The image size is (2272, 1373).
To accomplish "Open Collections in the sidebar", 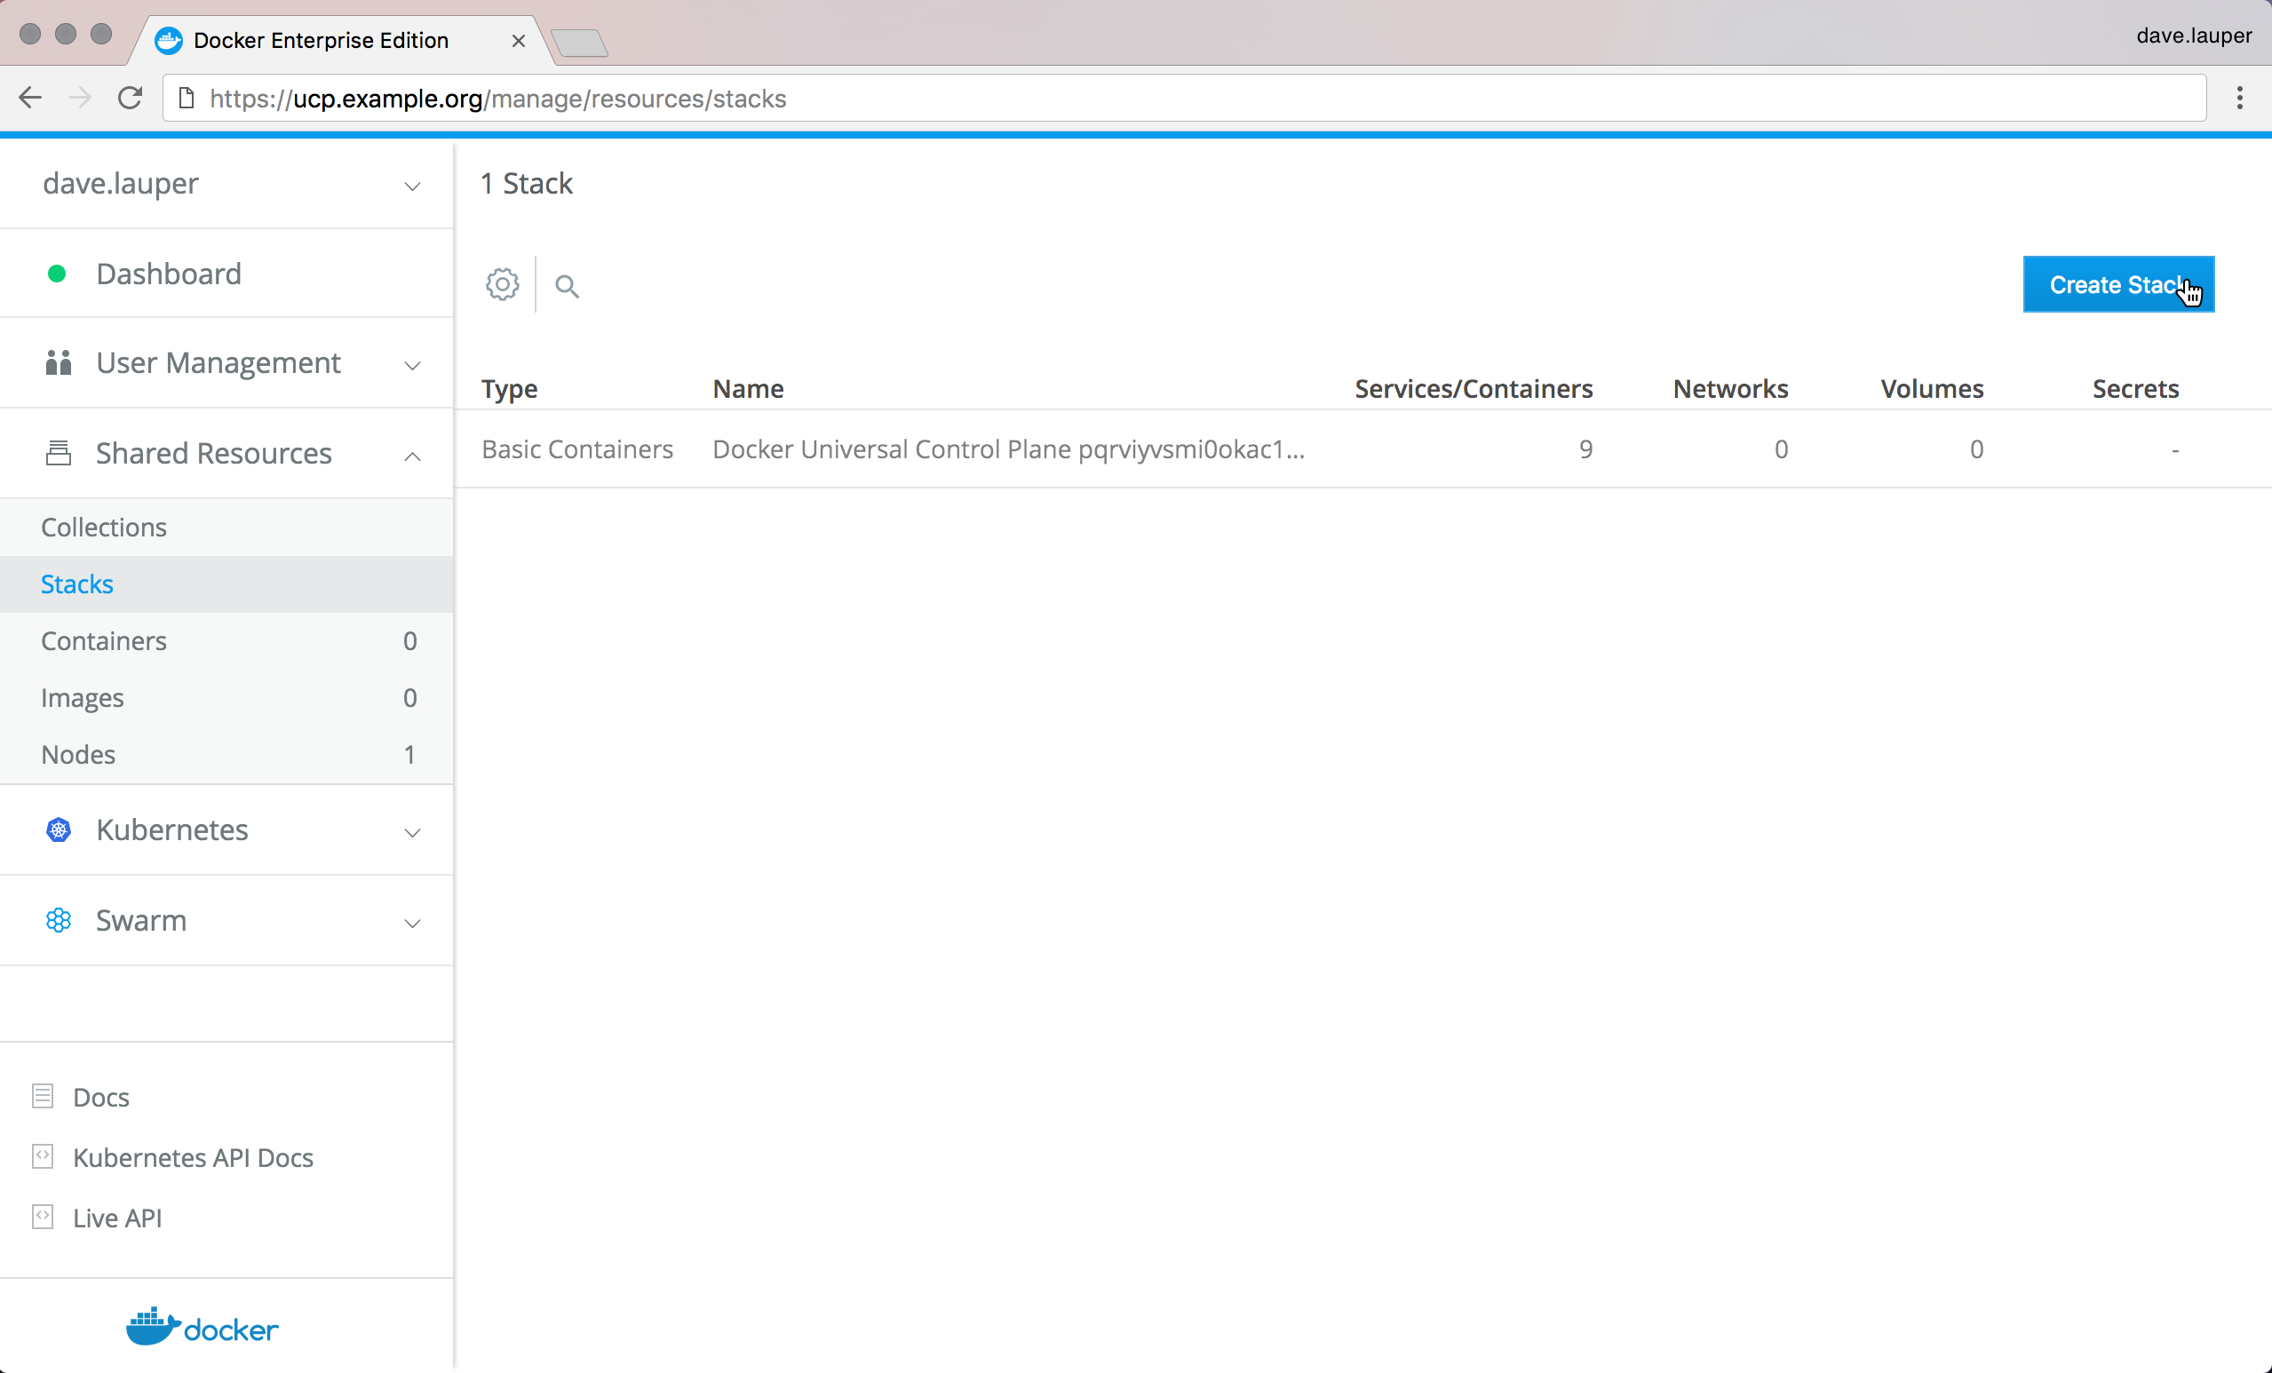I will [104, 528].
